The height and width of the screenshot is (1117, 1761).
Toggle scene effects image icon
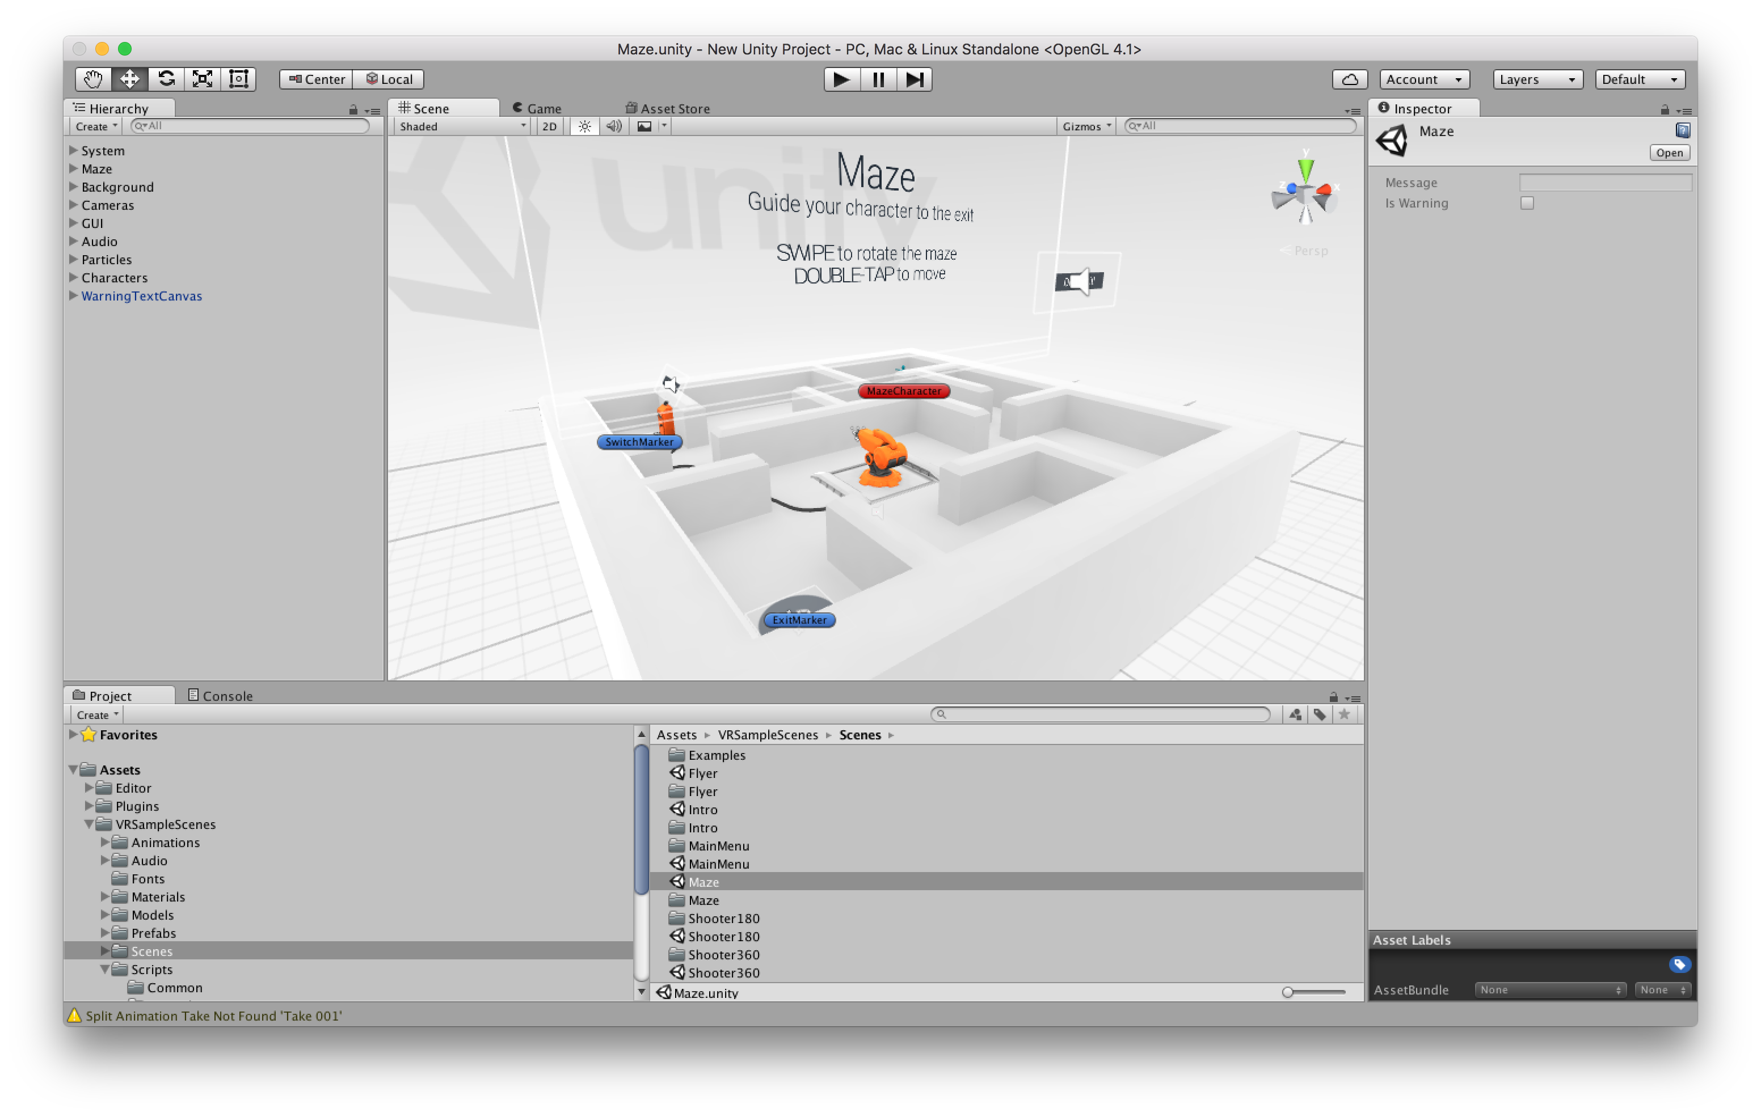coord(644,126)
